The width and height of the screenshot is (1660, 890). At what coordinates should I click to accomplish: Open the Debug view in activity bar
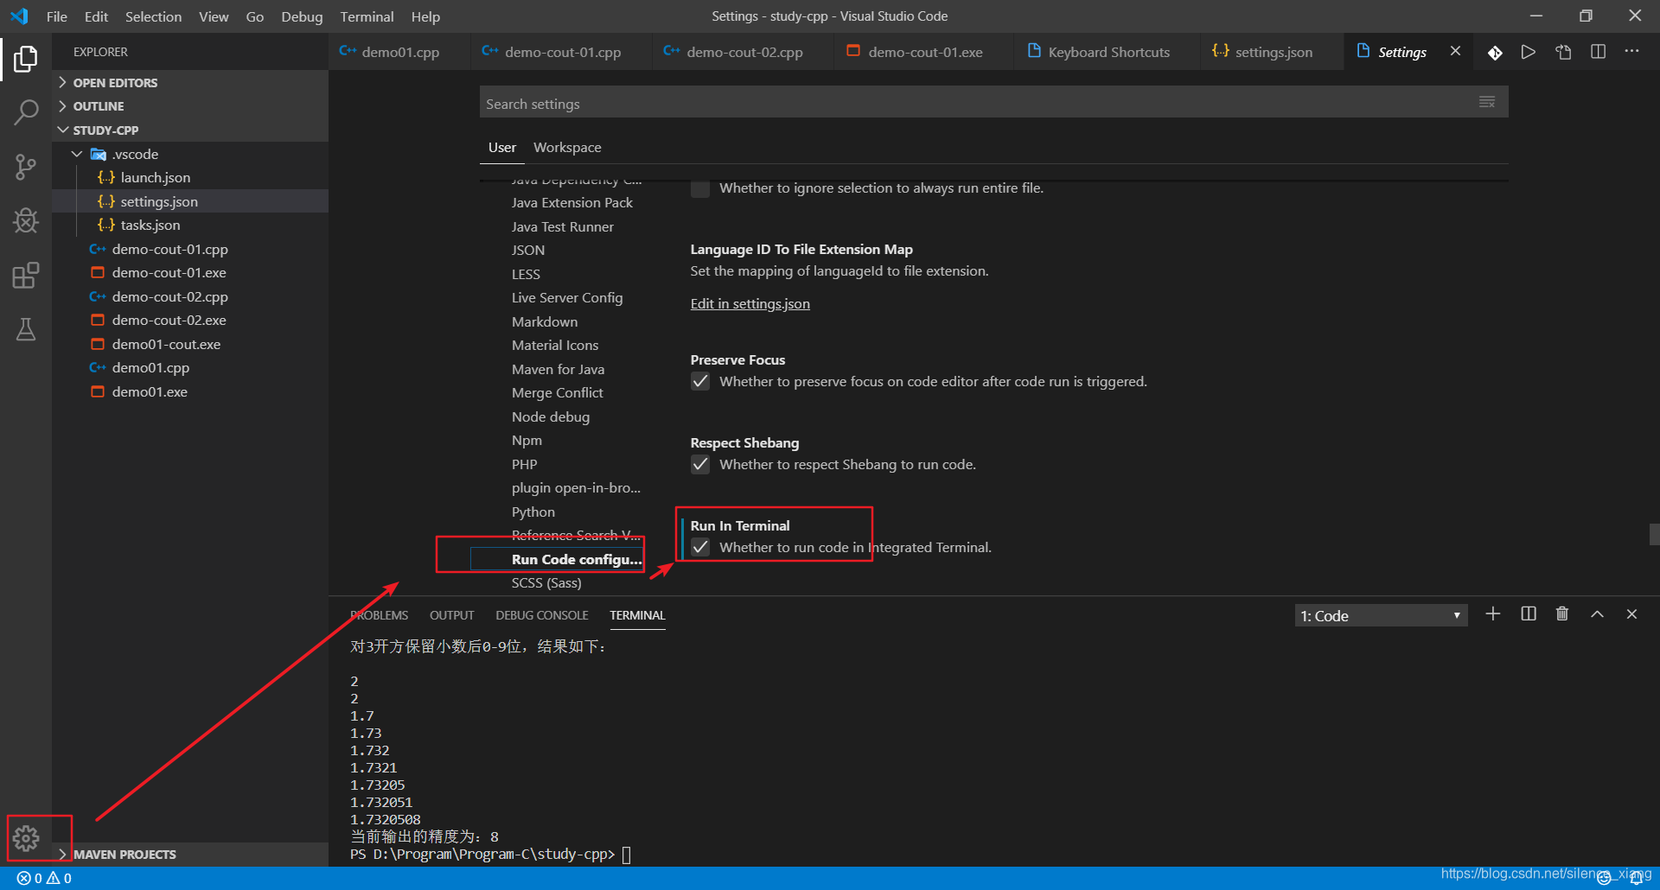(26, 221)
